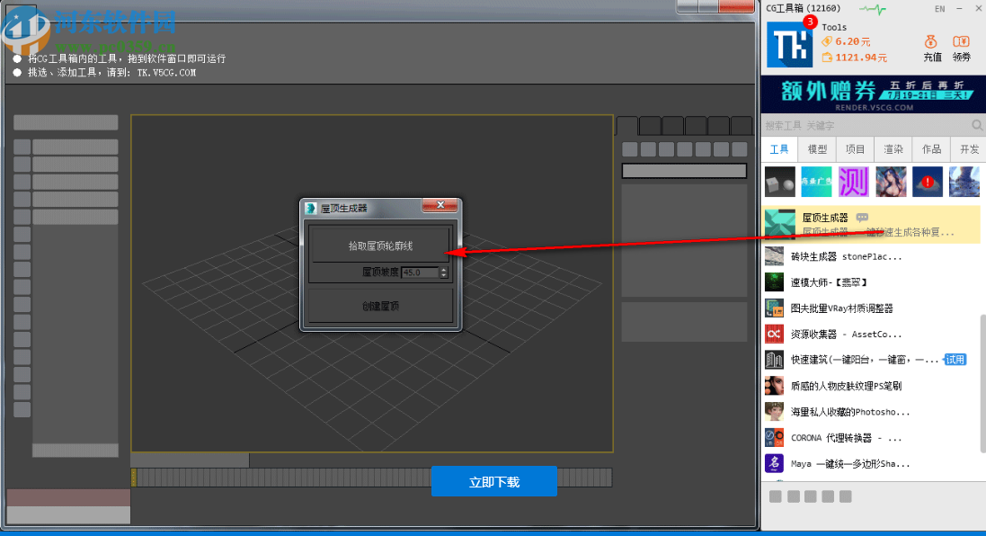Click the VRay材质调整器 tool icon
986x536 pixels.
[x=774, y=308]
